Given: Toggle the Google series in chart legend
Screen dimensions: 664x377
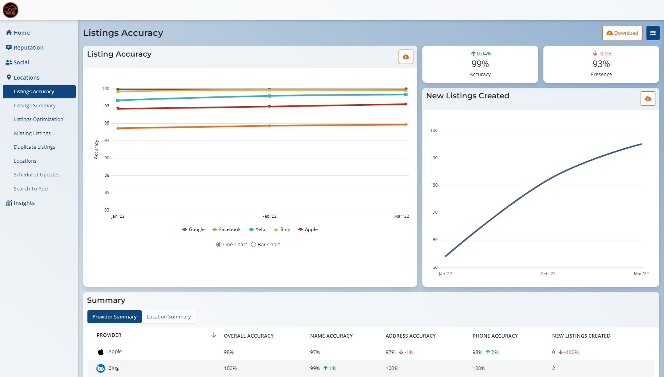Looking at the screenshot, I should (193, 229).
